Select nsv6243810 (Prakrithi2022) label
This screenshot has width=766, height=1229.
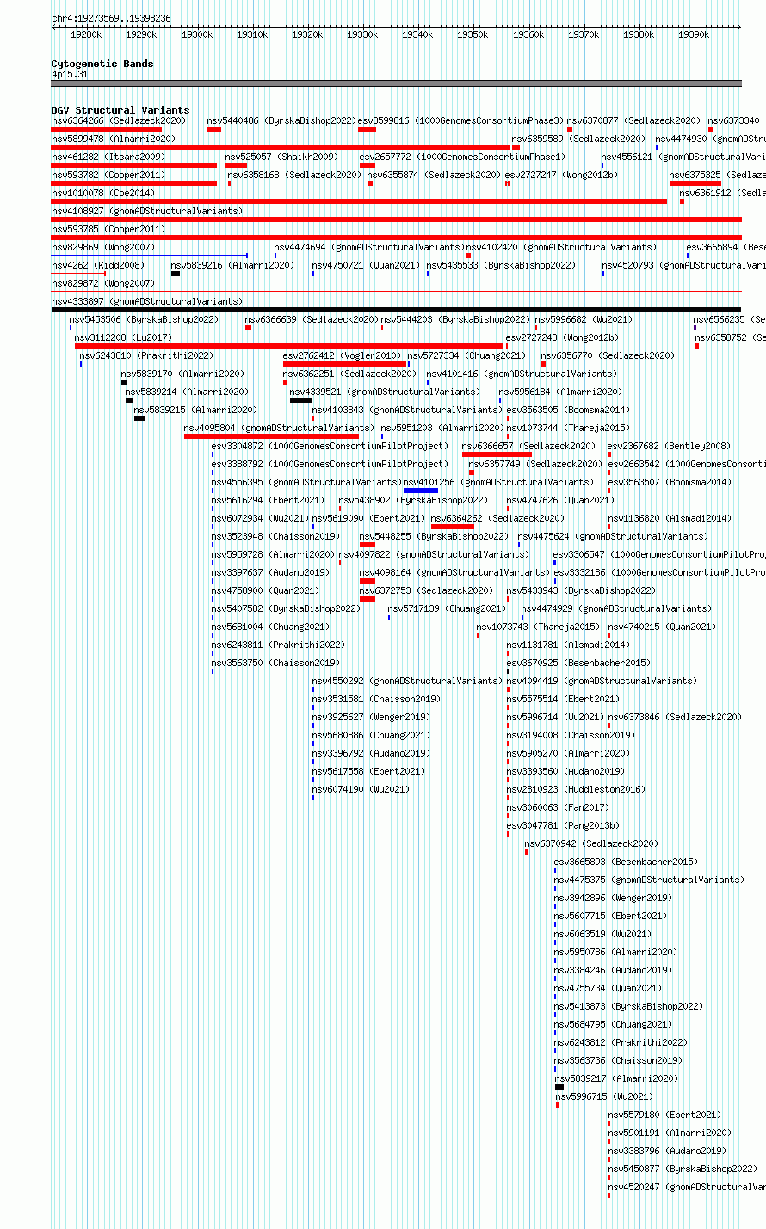pyautogui.click(x=147, y=355)
